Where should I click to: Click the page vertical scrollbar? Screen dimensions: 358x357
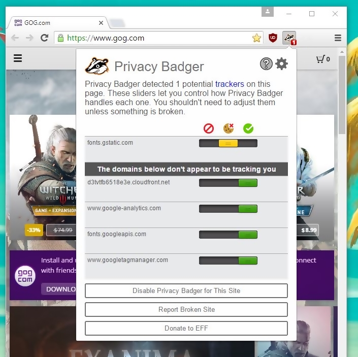click(342, 95)
